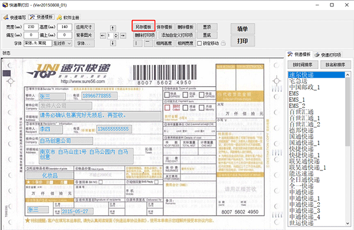Screen dimensions: 354x230
Task: Select sender name field 张三
Action: [x=52, y=96]
